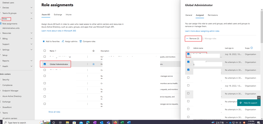Check the role row just below Global Administrator
The image size is (263, 124).
tap(45, 70)
